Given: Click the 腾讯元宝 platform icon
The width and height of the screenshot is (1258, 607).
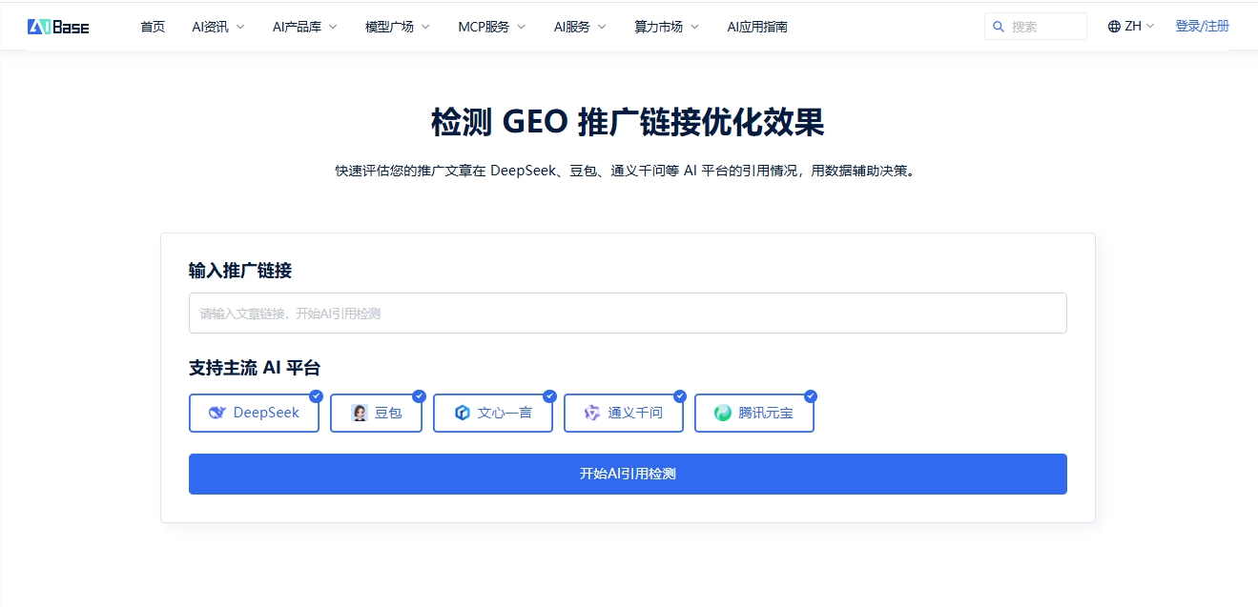Looking at the screenshot, I should coord(723,412).
